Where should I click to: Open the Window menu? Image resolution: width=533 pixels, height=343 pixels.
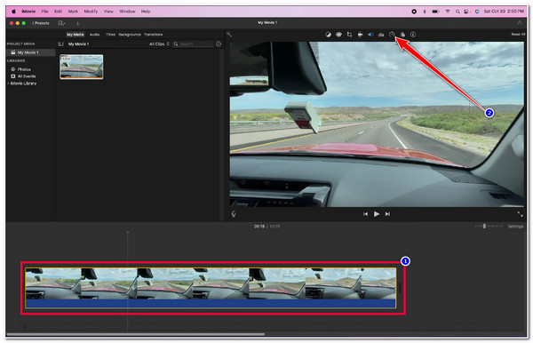tap(127, 12)
